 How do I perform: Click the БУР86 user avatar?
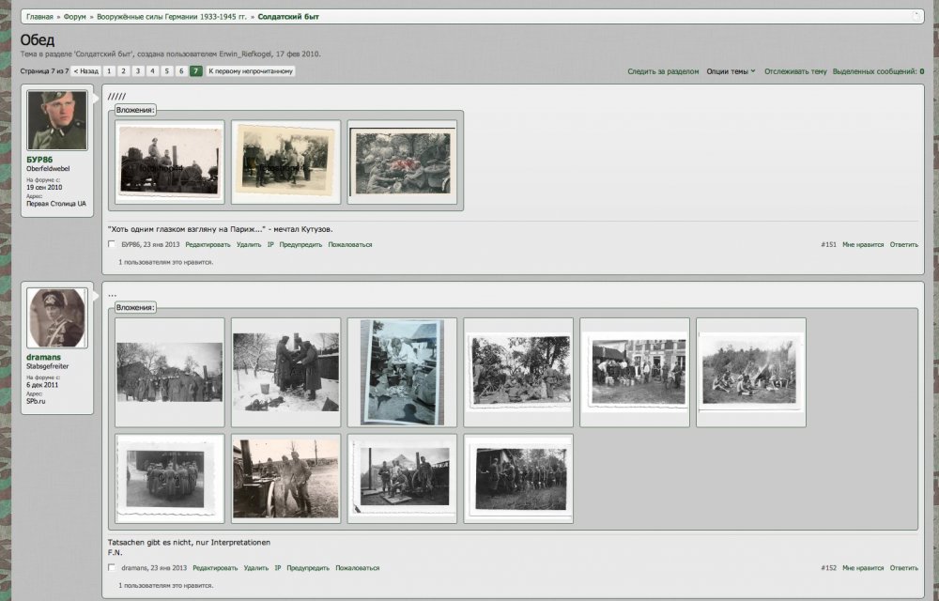pyautogui.click(x=56, y=120)
